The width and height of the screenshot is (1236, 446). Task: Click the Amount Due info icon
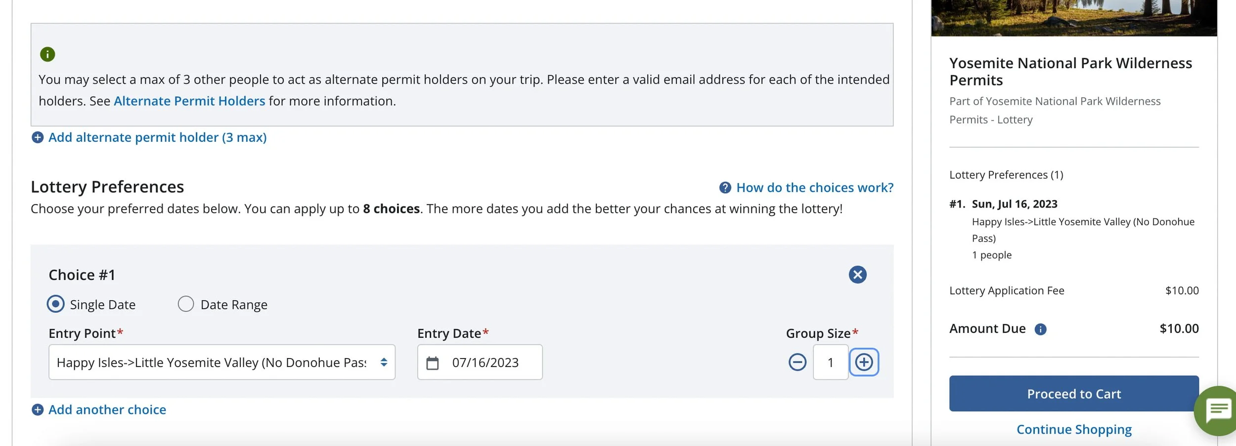[x=1040, y=329]
